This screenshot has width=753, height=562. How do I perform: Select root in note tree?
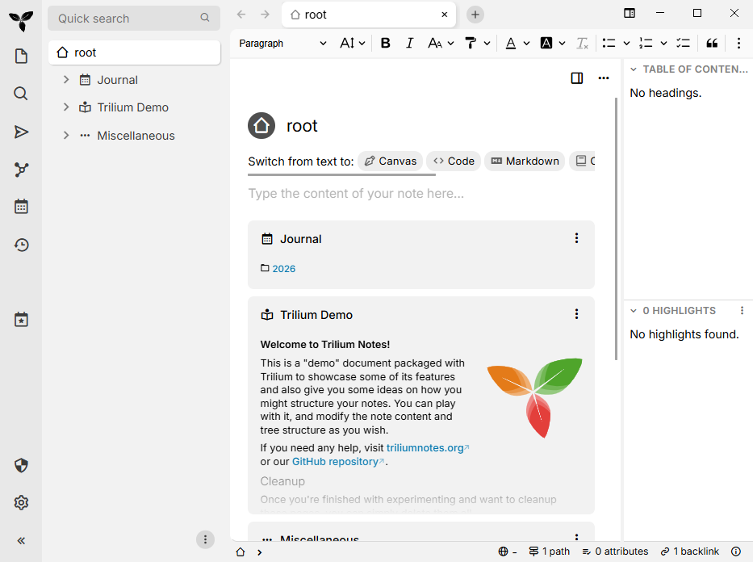coord(135,52)
